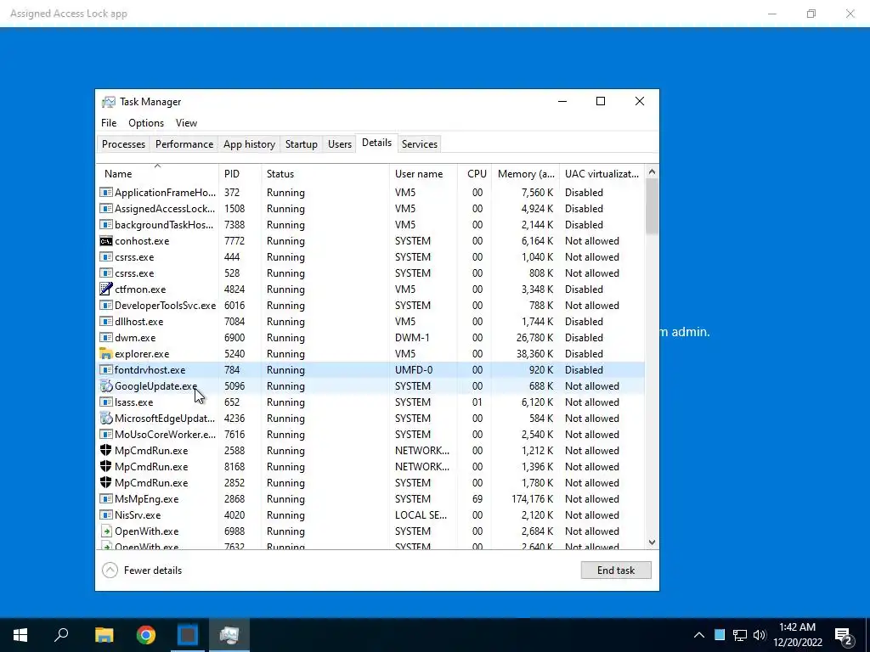Open the network icon in system tray
Image resolution: width=870 pixels, height=652 pixels.
(740, 635)
